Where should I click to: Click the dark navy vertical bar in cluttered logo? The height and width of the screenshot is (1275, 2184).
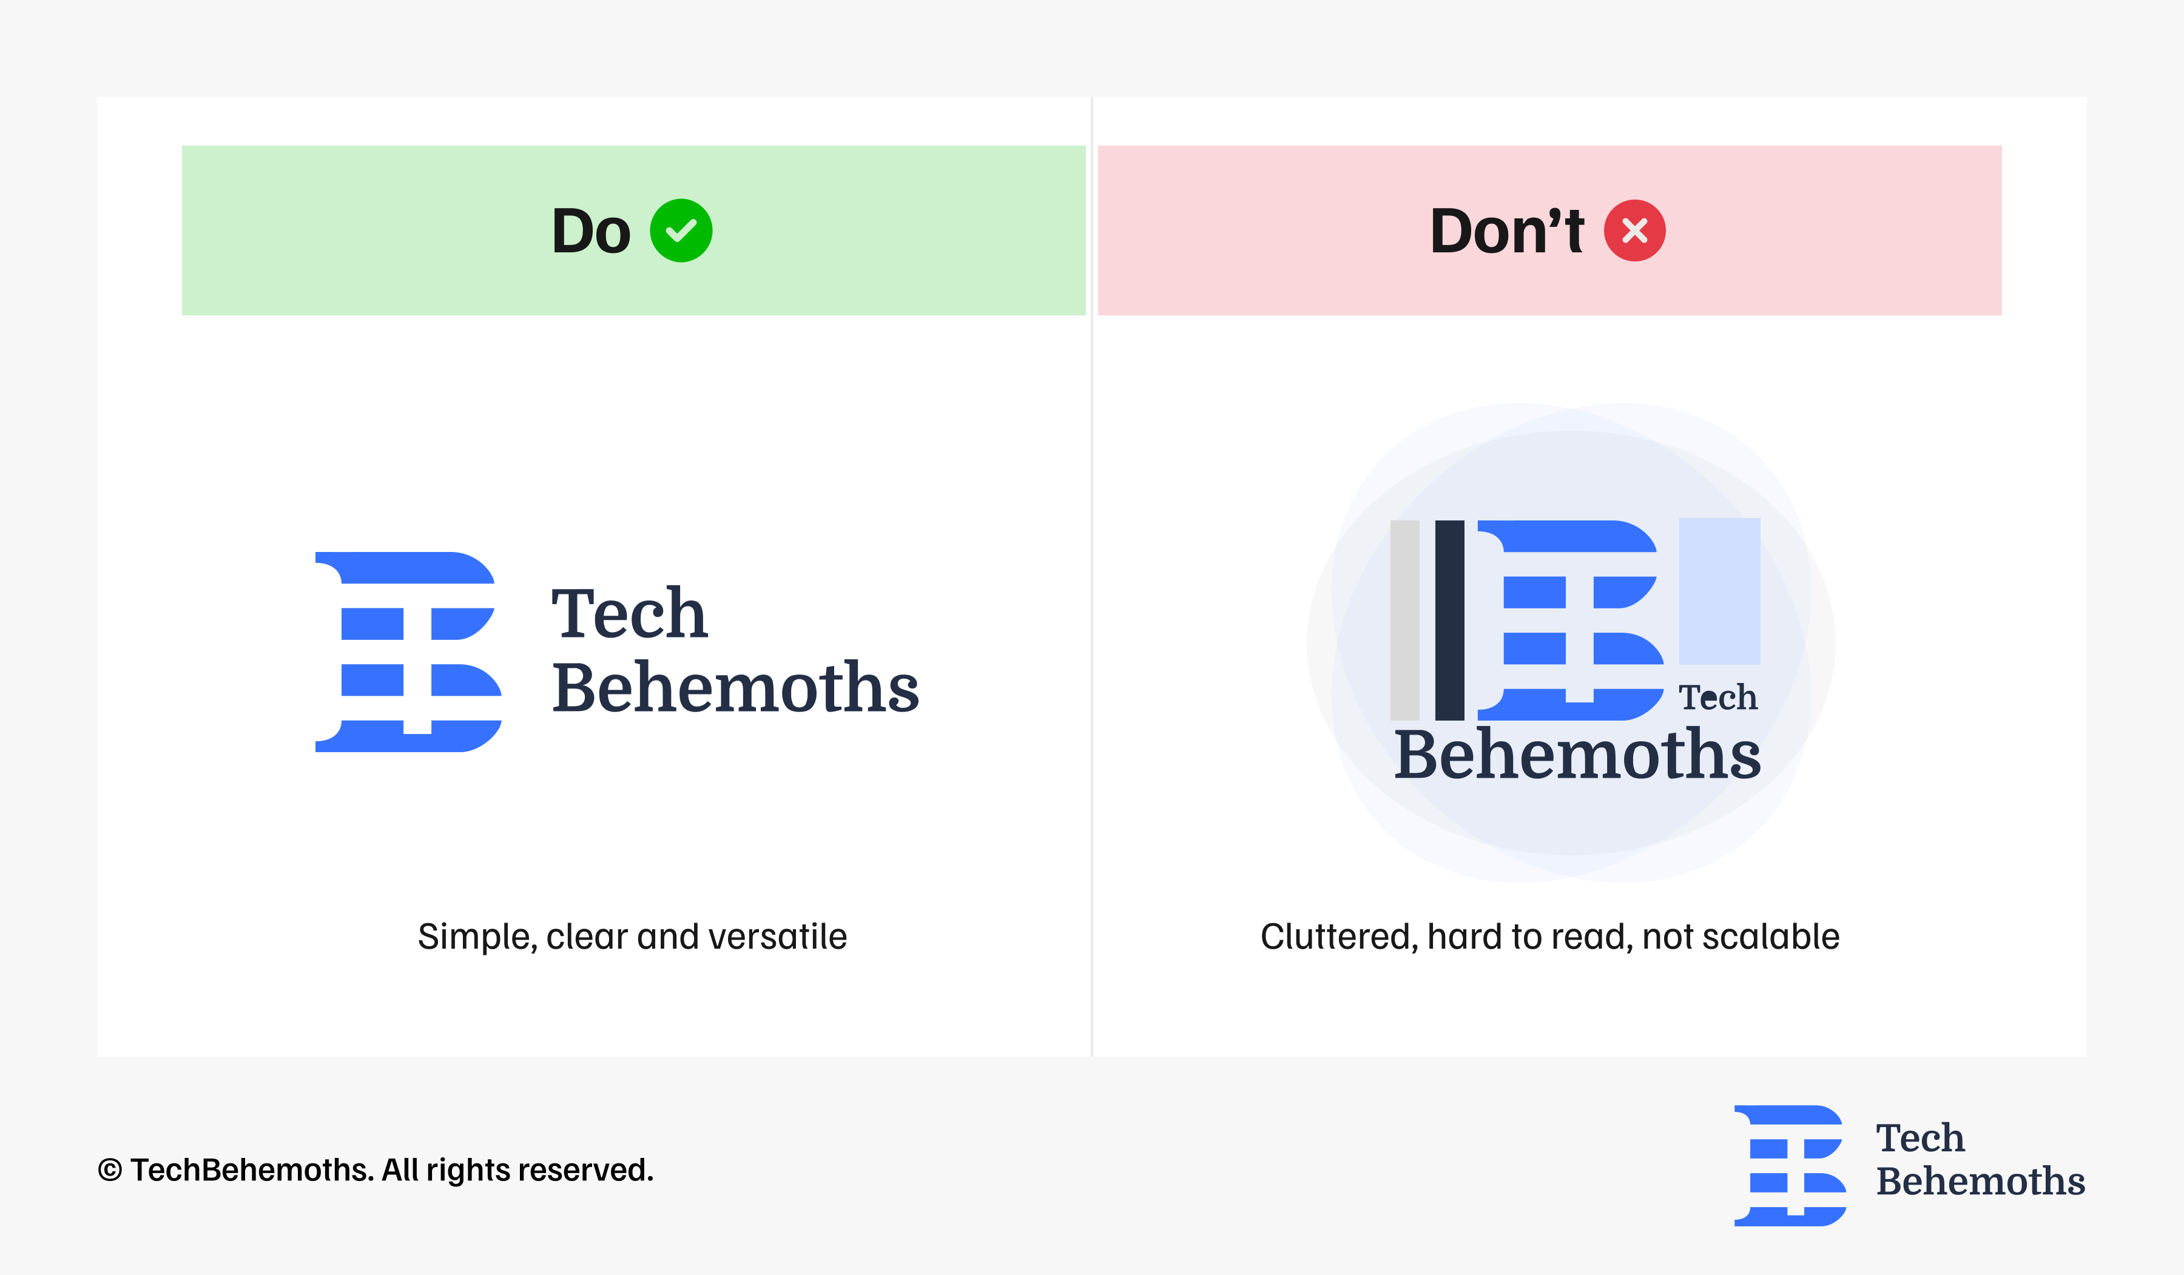click(1450, 621)
